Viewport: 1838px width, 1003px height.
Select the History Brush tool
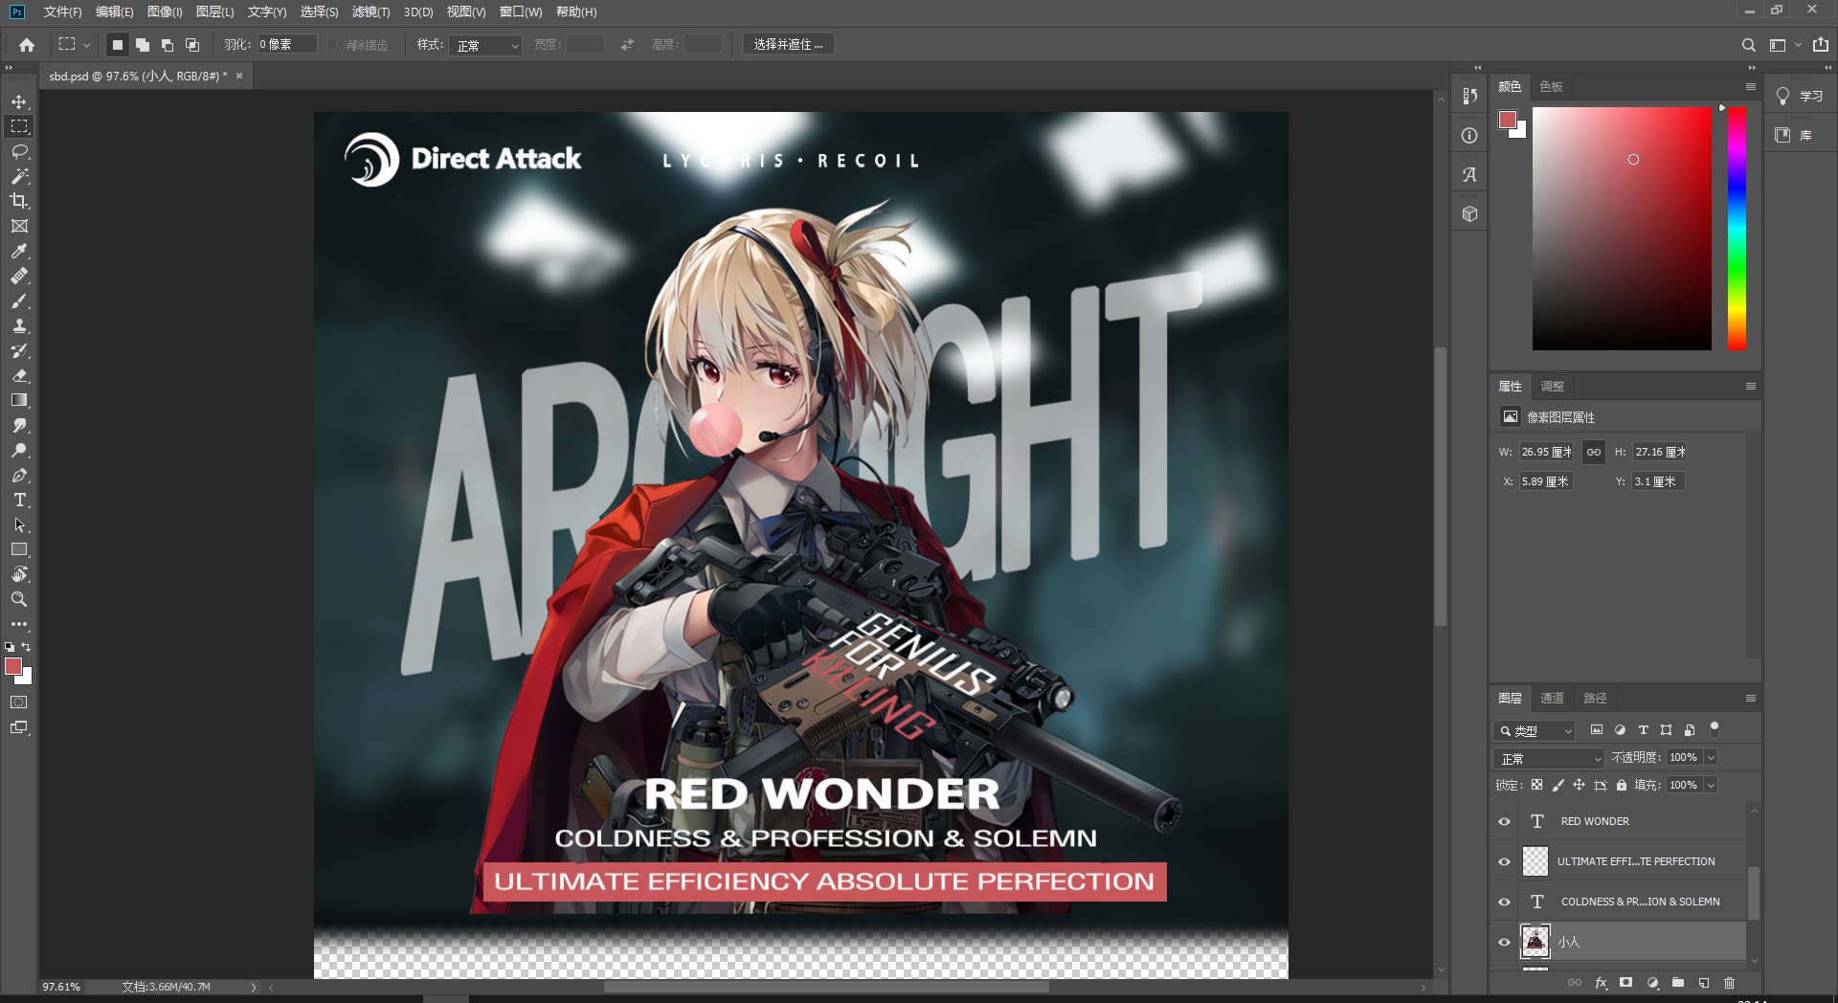click(x=19, y=350)
